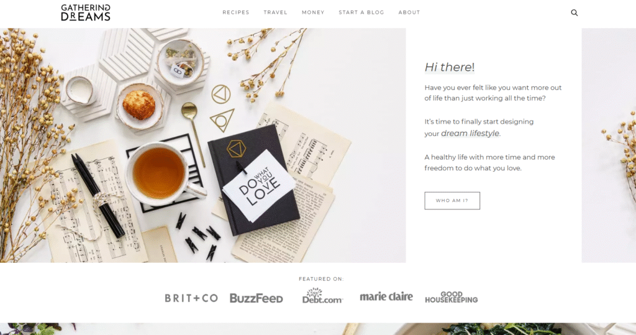This screenshot has height=335, width=636.
Task: Click the BuzzFeed featured logo
Action: pyautogui.click(x=257, y=298)
